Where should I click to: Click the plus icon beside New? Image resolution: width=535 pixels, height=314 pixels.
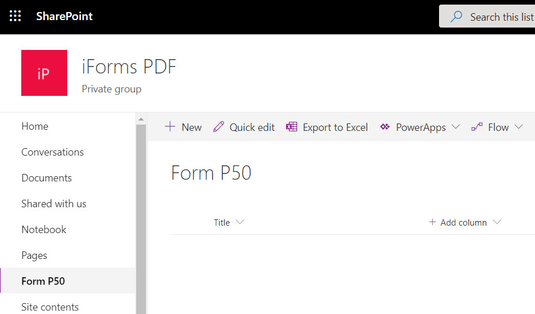170,126
